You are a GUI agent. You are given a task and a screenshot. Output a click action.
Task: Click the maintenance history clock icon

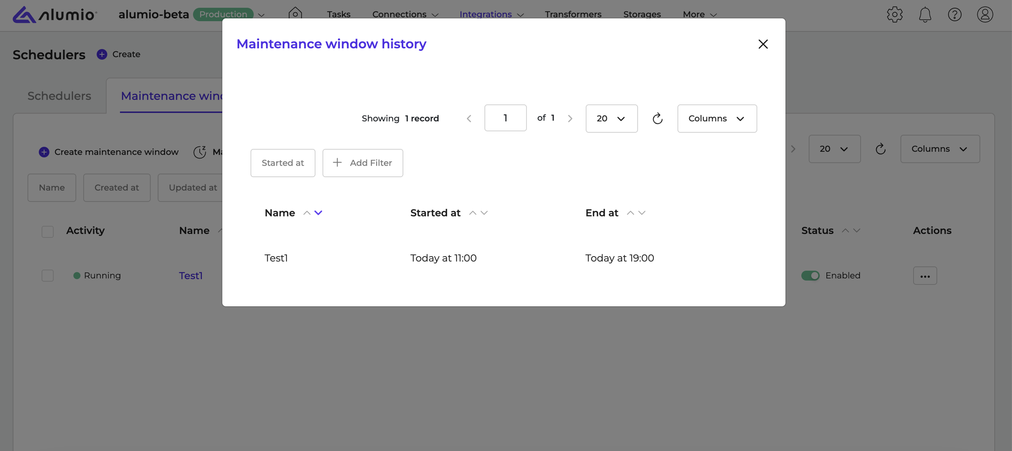[200, 152]
